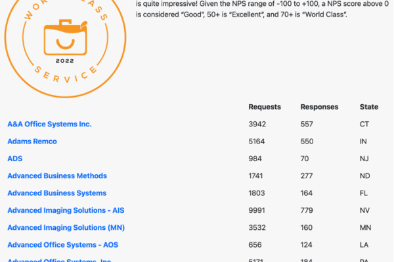Open the A&A Office Systems Inc. link
This screenshot has height=262, width=394.
pos(49,124)
